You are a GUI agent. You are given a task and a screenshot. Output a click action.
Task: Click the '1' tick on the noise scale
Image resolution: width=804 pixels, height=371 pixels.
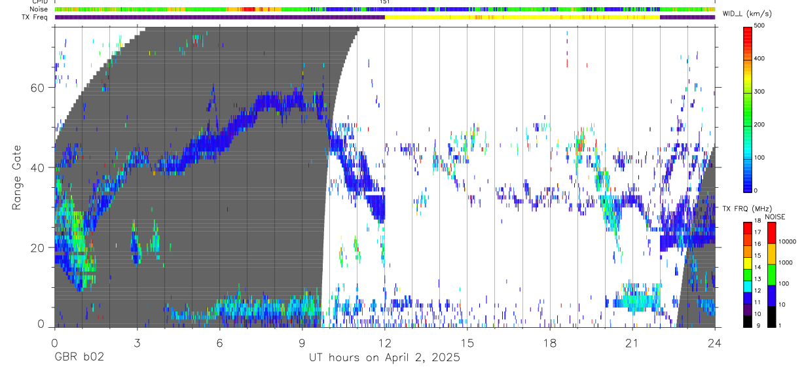(780, 325)
